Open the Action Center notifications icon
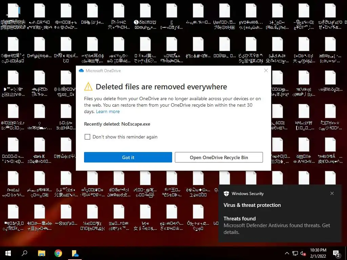347x260 pixels. pyautogui.click(x=336, y=254)
